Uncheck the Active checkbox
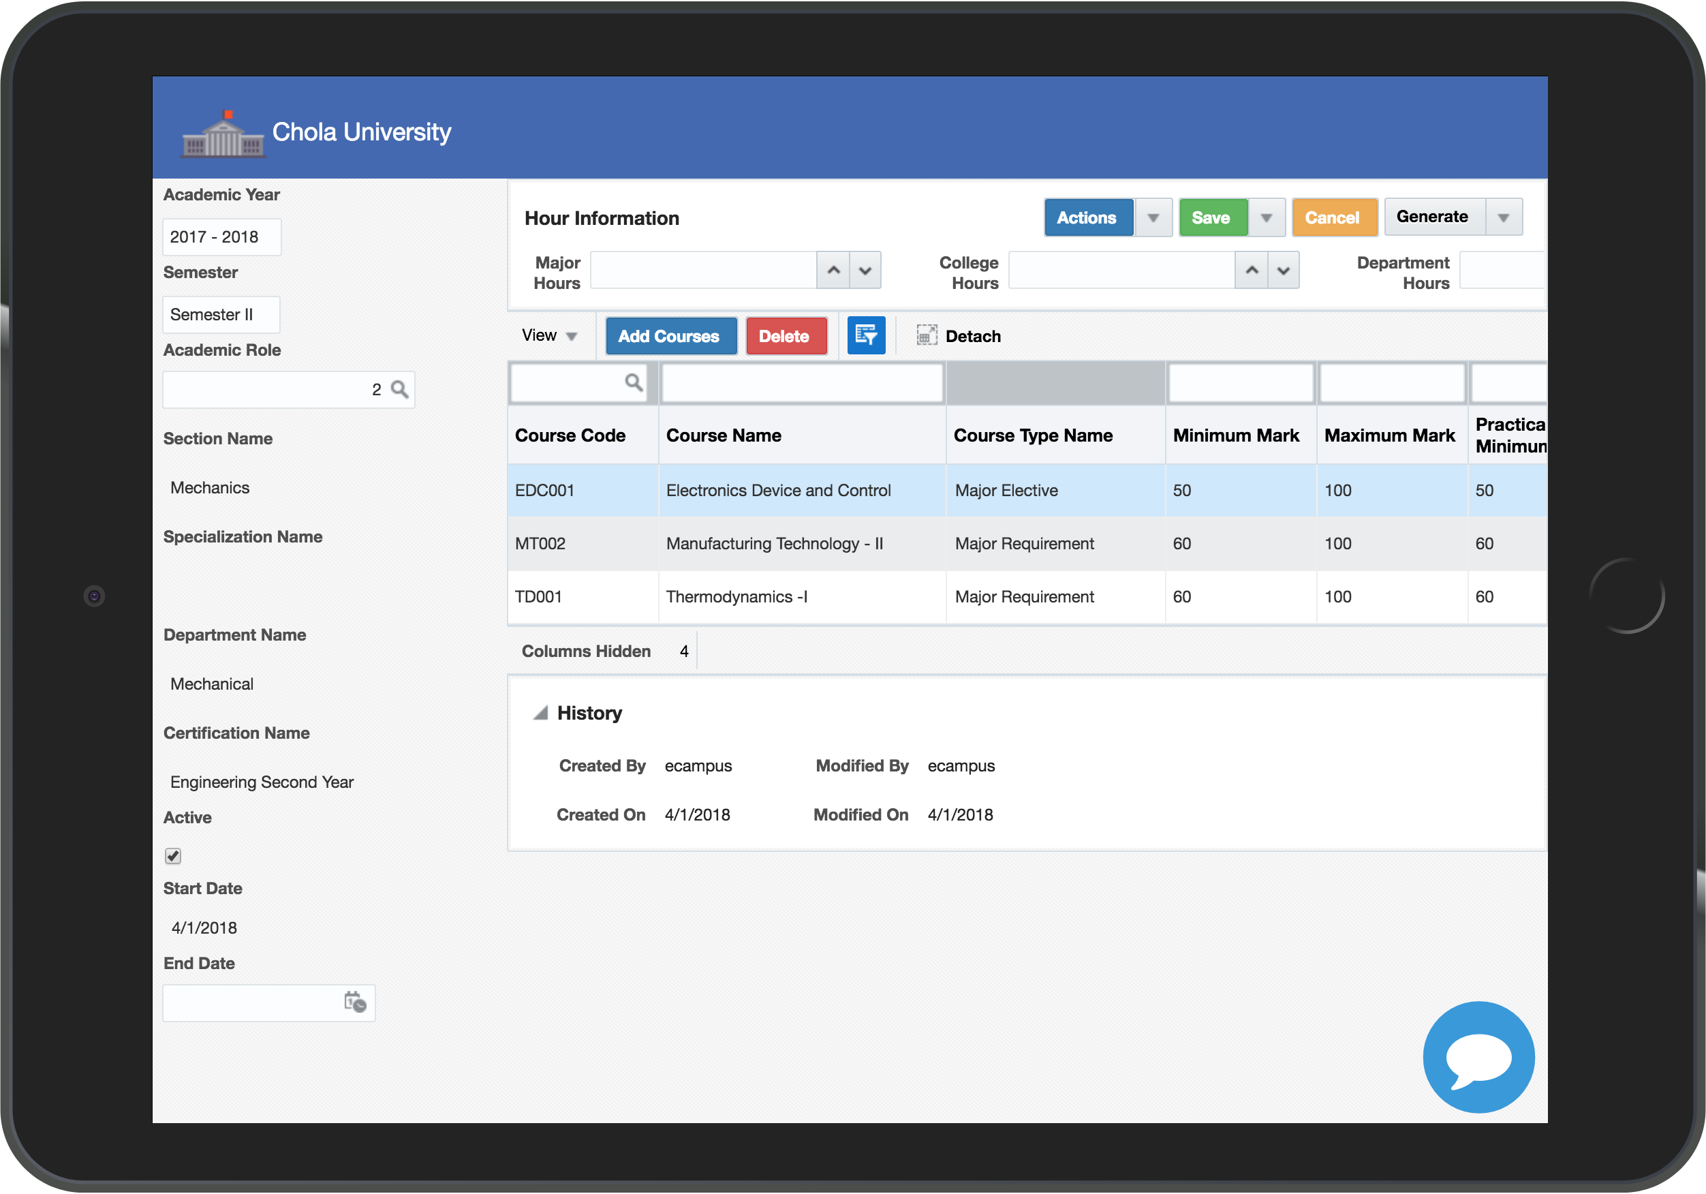1706x1194 pixels. pos(173,856)
